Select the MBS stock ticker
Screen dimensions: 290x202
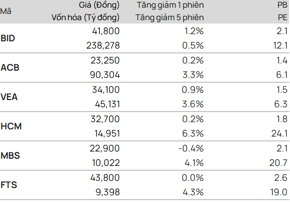coord(10,156)
